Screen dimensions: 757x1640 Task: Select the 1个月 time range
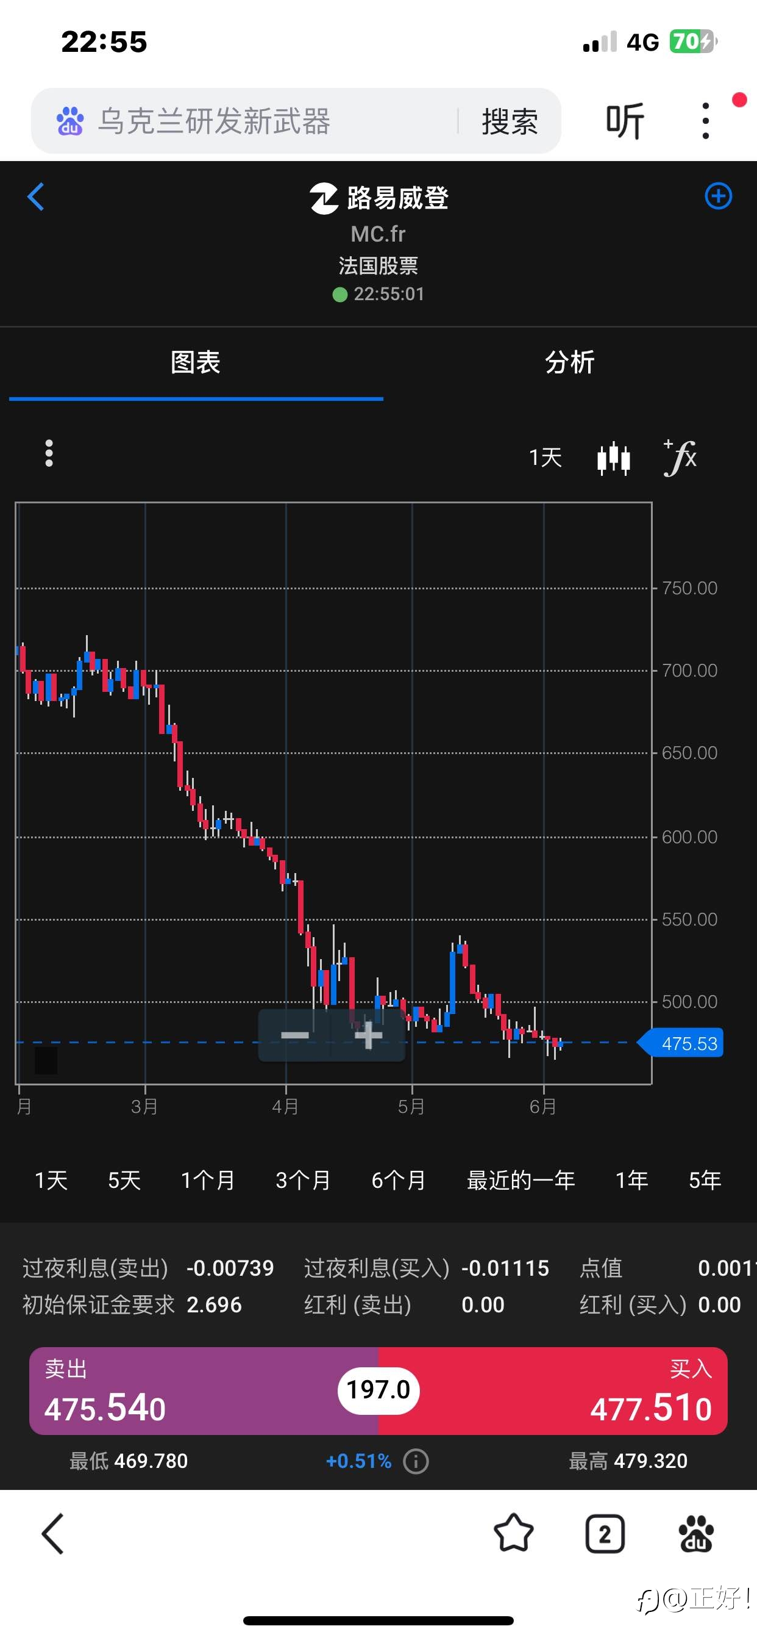click(208, 1181)
